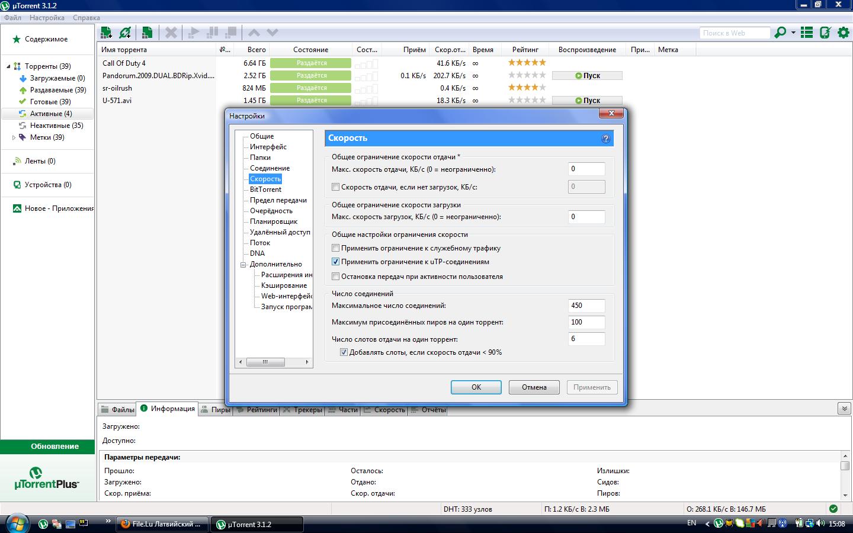Click the Применить button
Viewport: 853px width, 533px height.
point(592,387)
